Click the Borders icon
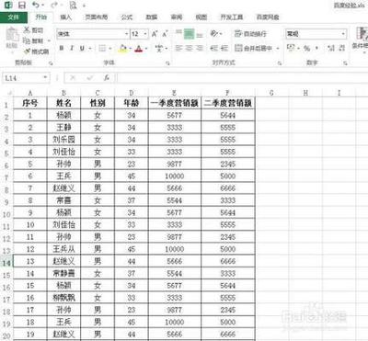 tap(102, 48)
